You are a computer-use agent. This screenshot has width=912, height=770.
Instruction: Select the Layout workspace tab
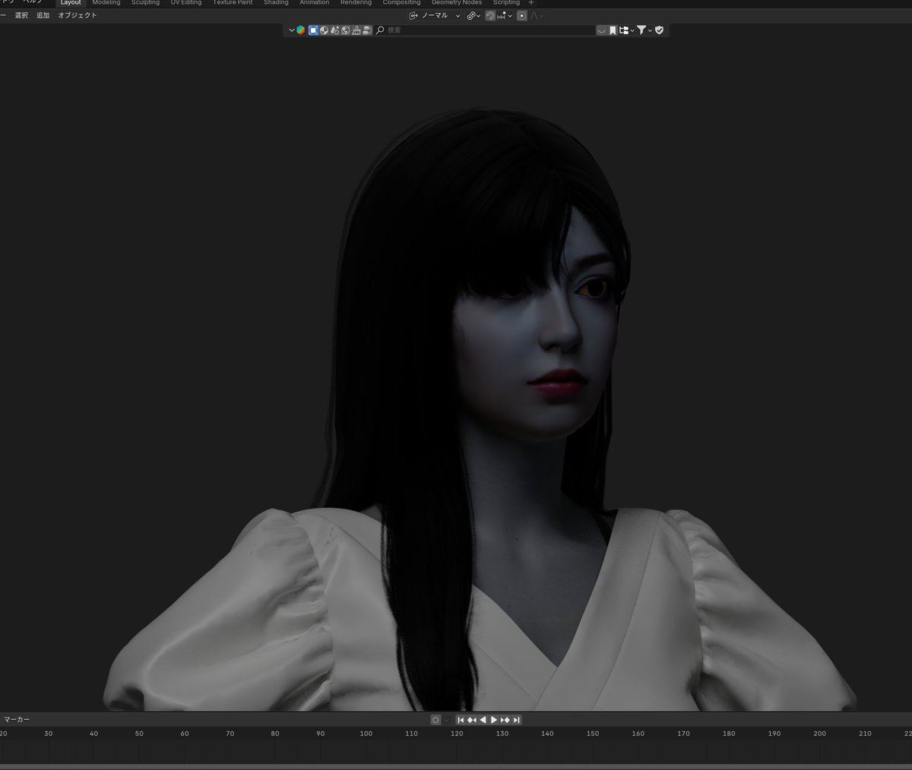(x=71, y=3)
